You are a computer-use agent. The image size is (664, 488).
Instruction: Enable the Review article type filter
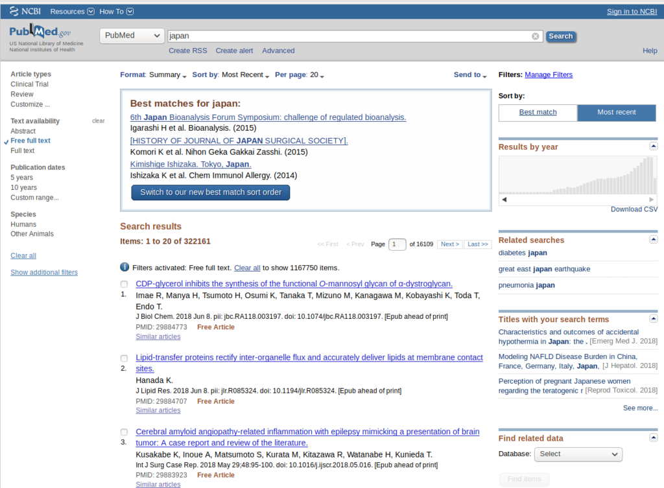point(22,94)
